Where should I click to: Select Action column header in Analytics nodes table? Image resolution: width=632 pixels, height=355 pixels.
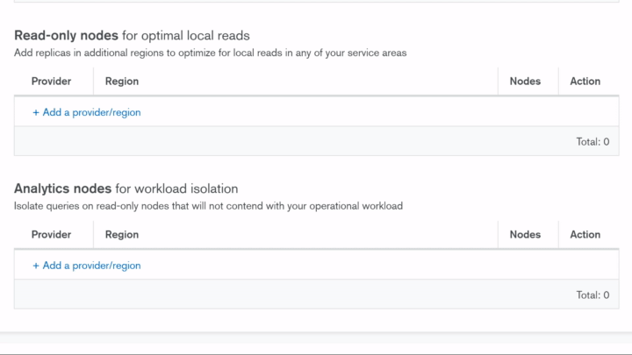click(x=585, y=235)
